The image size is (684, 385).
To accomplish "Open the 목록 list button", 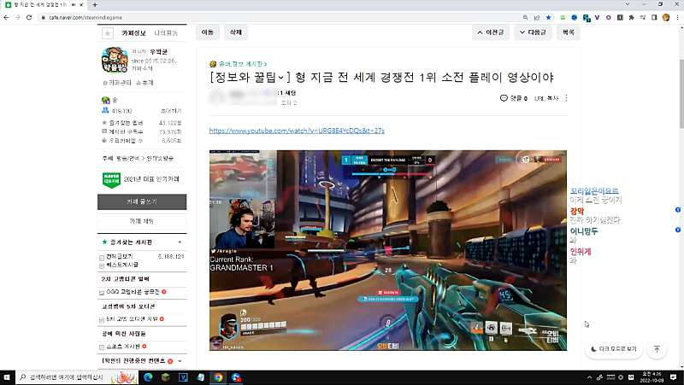I will click(568, 32).
